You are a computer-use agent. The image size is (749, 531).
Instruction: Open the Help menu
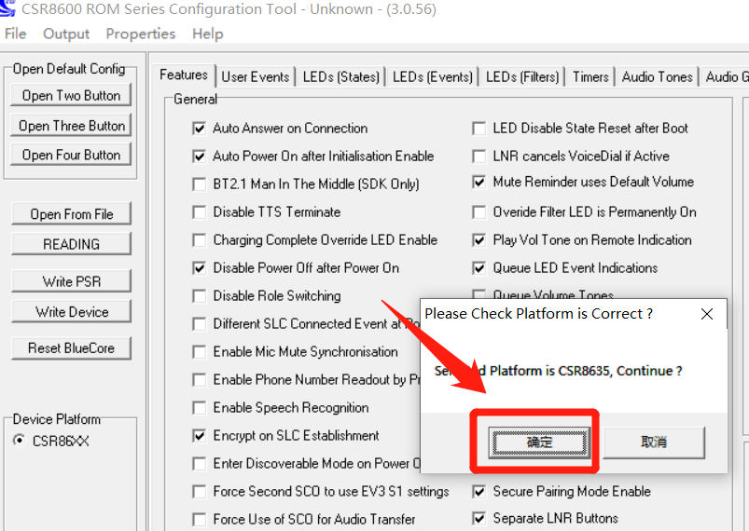(208, 34)
